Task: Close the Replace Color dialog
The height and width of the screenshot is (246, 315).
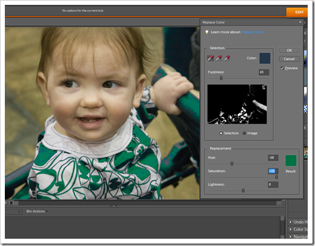Action: coord(300,22)
